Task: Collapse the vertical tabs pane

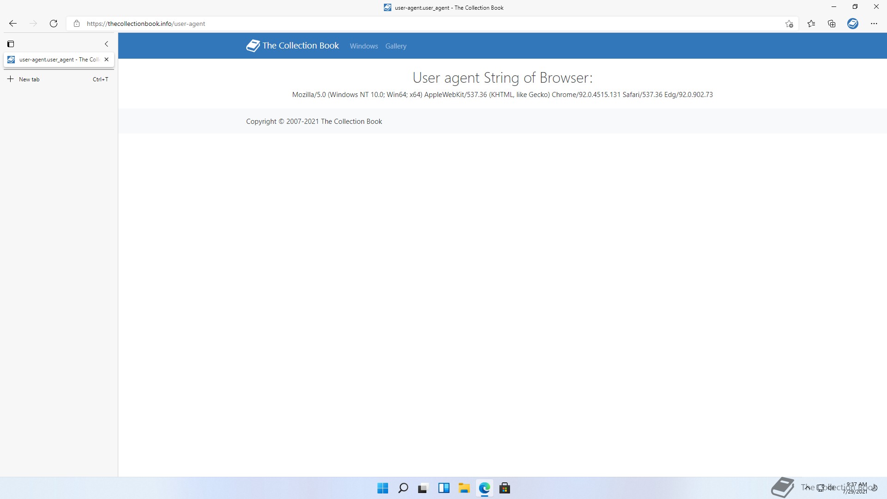Action: [106, 44]
